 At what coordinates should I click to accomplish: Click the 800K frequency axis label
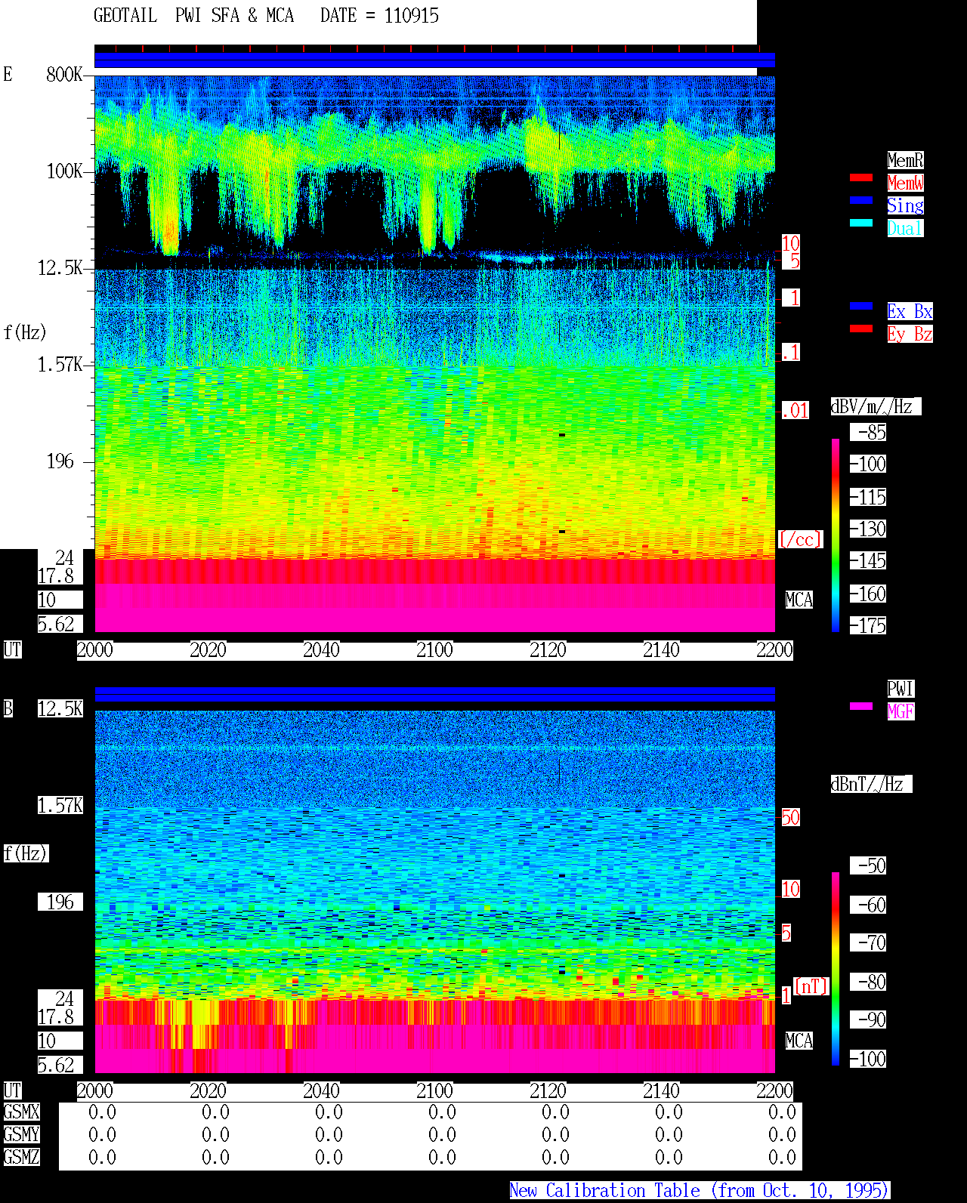point(64,74)
